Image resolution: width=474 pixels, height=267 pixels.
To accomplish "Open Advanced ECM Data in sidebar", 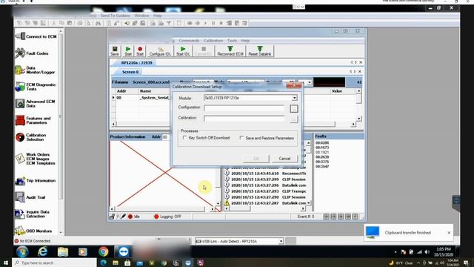I will coord(35,104).
